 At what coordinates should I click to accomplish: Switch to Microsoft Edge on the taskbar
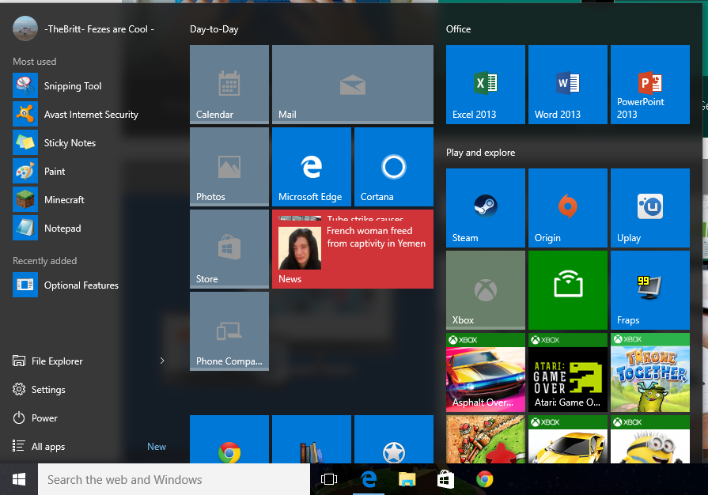pos(369,479)
